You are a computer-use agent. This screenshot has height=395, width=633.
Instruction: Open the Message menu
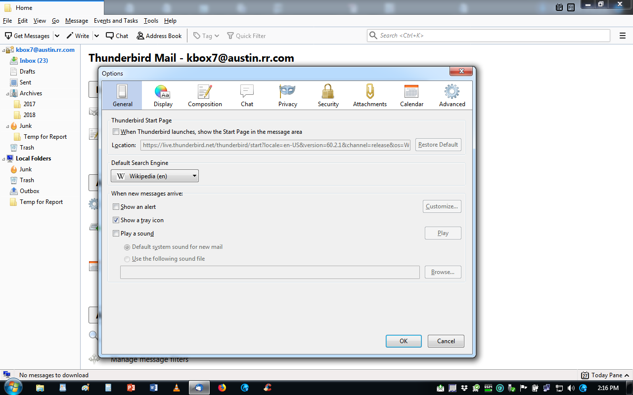point(77,21)
